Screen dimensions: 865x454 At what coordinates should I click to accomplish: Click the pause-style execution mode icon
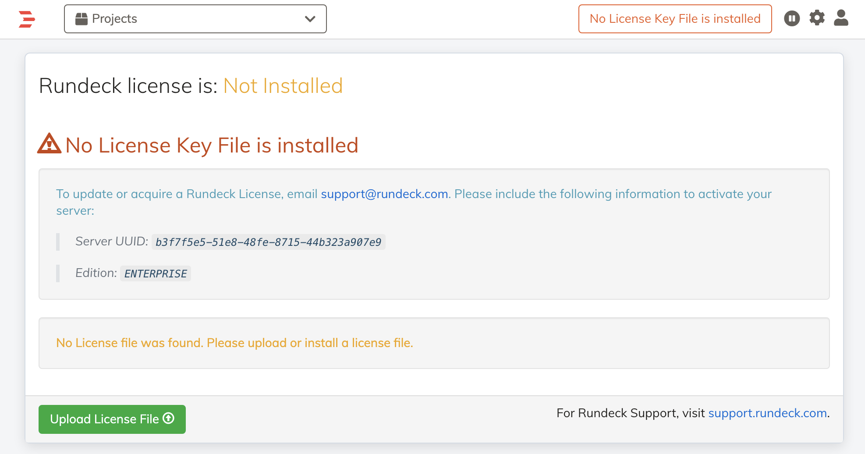tap(792, 18)
